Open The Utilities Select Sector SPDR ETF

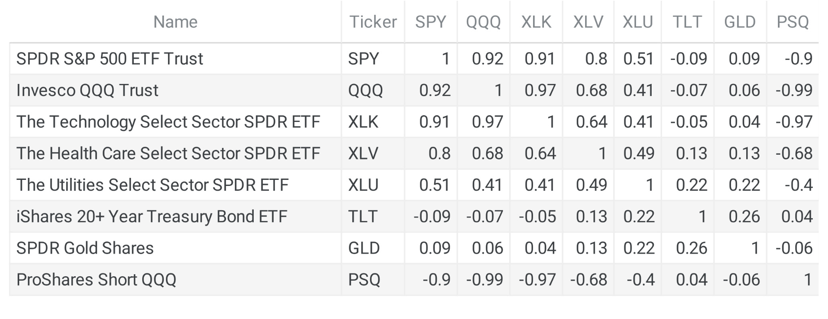coord(152,185)
